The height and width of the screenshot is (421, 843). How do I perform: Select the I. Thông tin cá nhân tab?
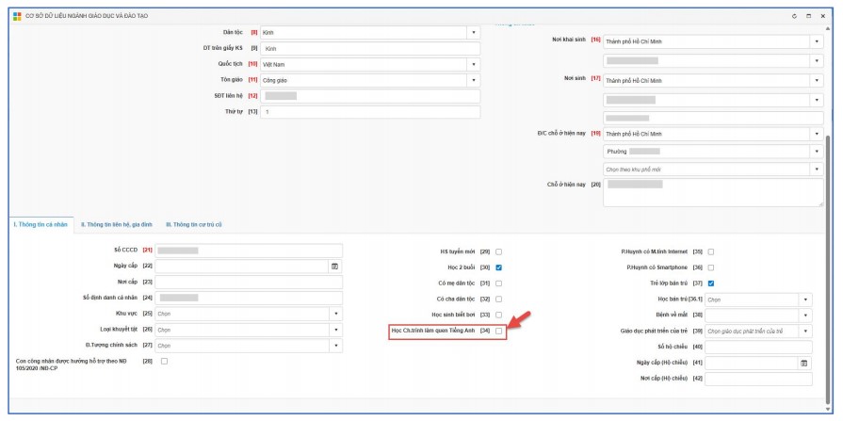(x=41, y=224)
